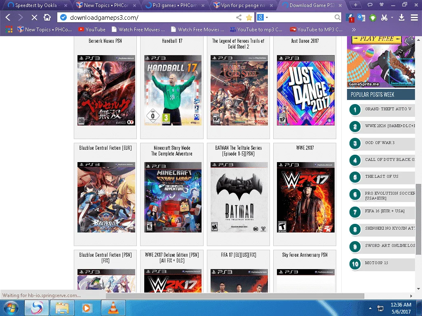Open the Berserk Musou PSN cover
This screenshot has height=316, width=422.
106,90
